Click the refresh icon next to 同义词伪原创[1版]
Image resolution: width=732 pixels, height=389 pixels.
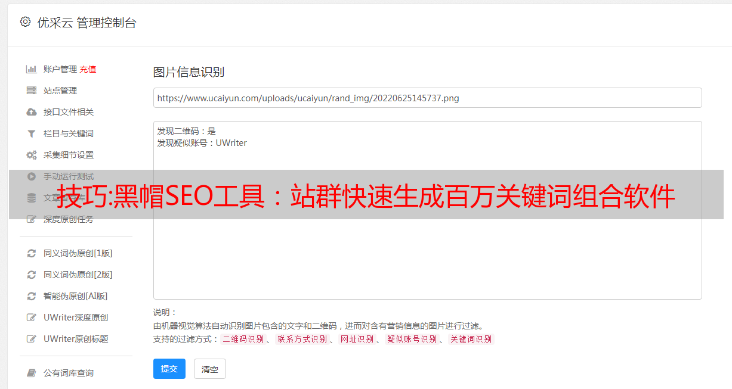point(32,253)
